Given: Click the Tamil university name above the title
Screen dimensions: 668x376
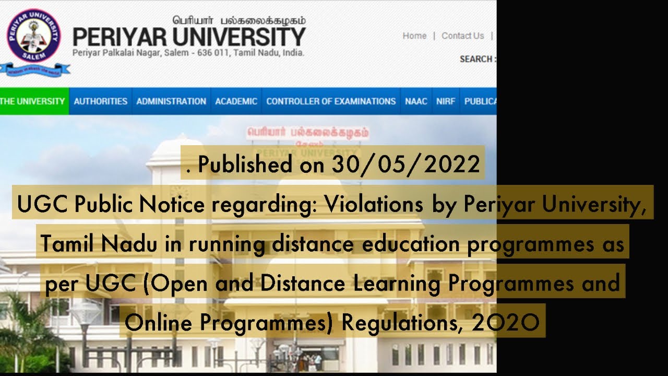Looking at the screenshot, I should point(239,21).
